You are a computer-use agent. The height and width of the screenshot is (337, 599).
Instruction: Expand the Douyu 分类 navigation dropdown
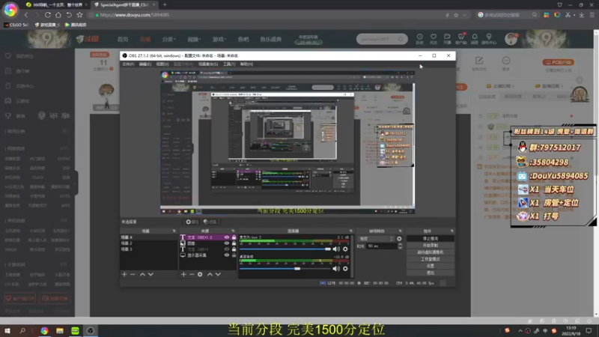tap(169, 40)
